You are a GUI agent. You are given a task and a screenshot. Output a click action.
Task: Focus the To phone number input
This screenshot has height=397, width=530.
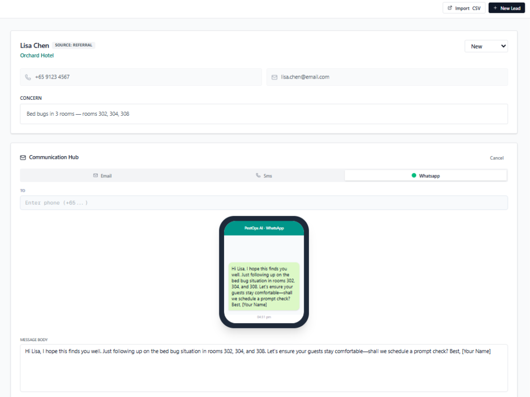[x=263, y=203]
